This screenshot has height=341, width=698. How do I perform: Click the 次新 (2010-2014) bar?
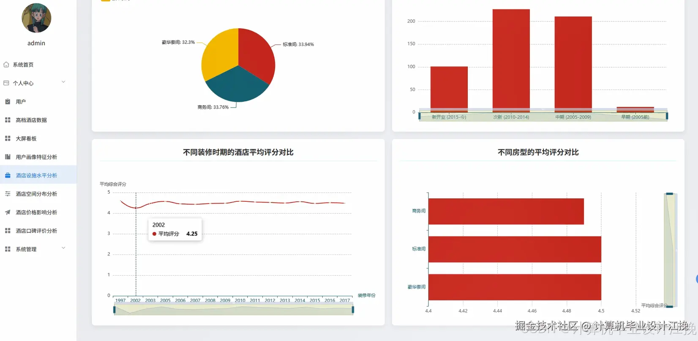click(511, 61)
